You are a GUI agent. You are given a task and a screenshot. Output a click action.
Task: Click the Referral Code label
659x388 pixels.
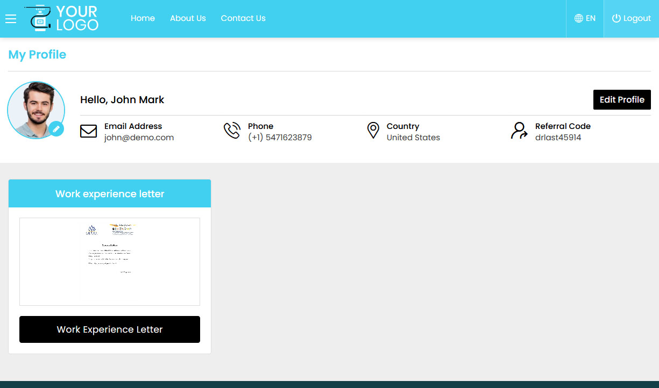[563, 126]
